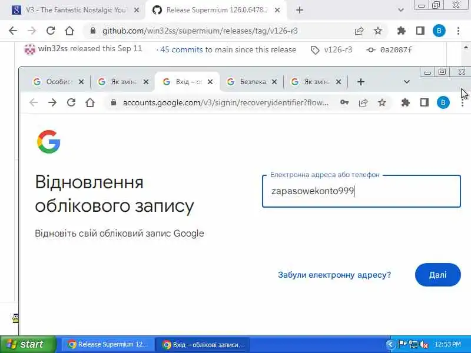Toggle side panel in Google accounts window
471x353 pixels.
424,102
